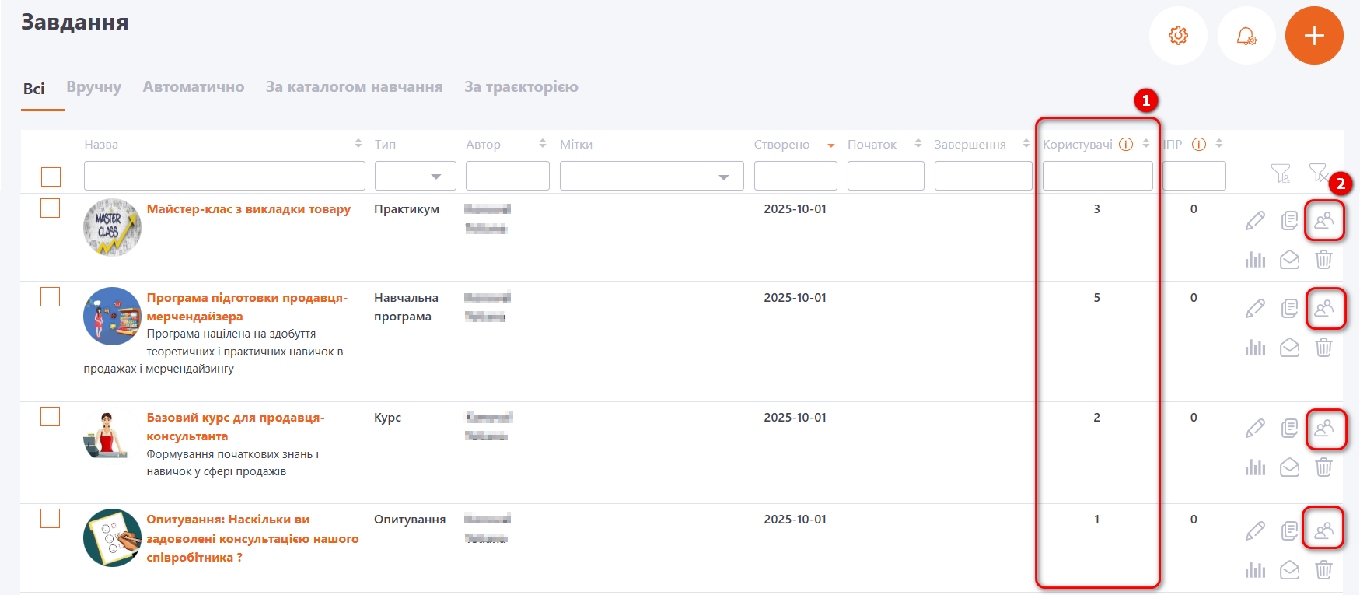Edit Майстер-клас з викладки товару with pencil
1360x595 pixels.
click(1255, 221)
